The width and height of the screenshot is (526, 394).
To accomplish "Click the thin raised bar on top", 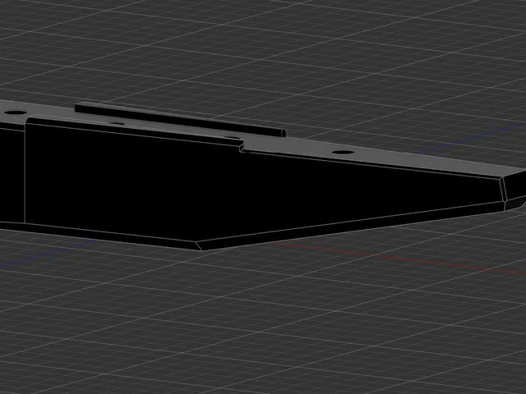I will click(181, 120).
